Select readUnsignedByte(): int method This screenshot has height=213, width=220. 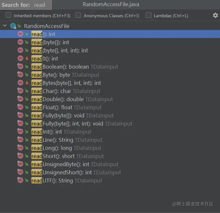tap(75, 164)
